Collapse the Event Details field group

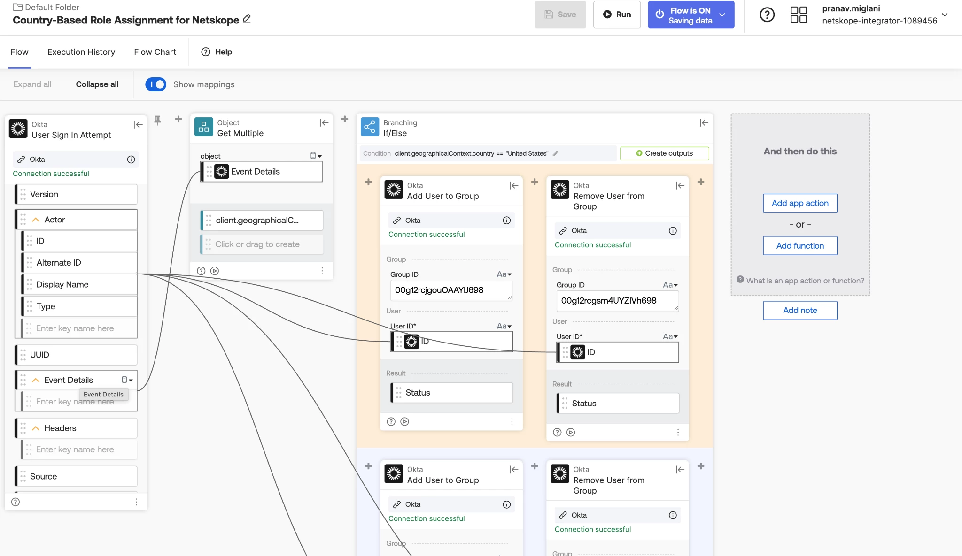[x=36, y=380]
